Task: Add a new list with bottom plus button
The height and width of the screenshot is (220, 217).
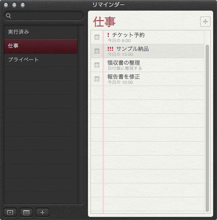Action: point(42,212)
